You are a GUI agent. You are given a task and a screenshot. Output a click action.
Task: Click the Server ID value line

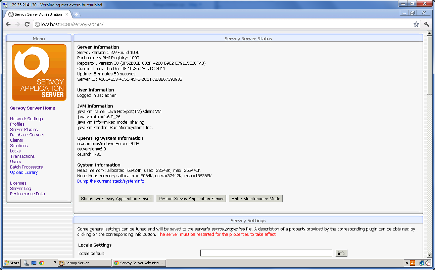(x=130, y=79)
